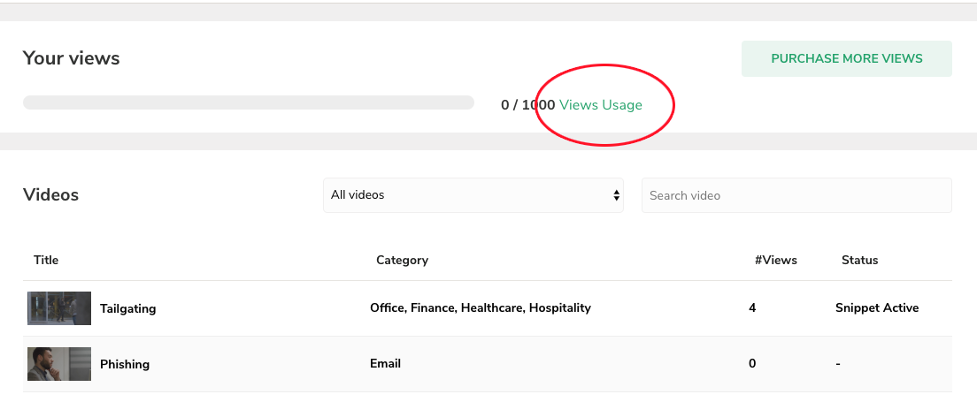Open the All videos dropdown
The height and width of the screenshot is (402, 977).
pyautogui.click(x=473, y=194)
